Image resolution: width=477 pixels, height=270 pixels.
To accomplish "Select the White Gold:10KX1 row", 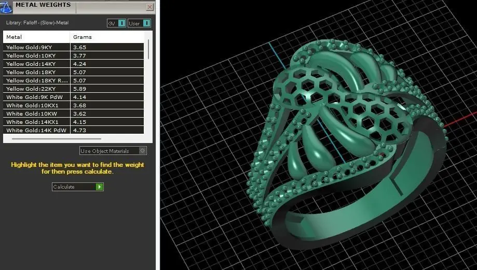I will pos(73,105).
